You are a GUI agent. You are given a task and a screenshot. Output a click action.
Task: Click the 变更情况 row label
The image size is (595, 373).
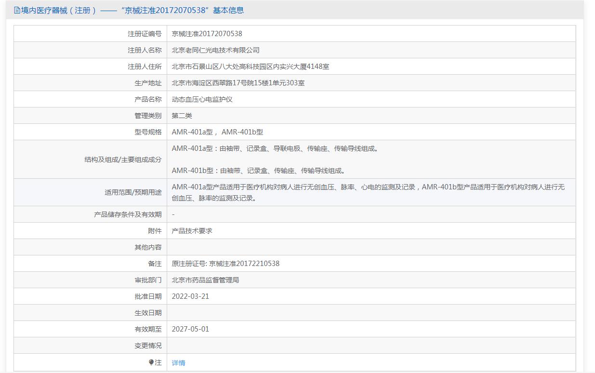point(148,346)
